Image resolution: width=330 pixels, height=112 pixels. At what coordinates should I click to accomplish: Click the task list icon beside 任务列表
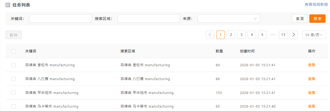point(8,5)
